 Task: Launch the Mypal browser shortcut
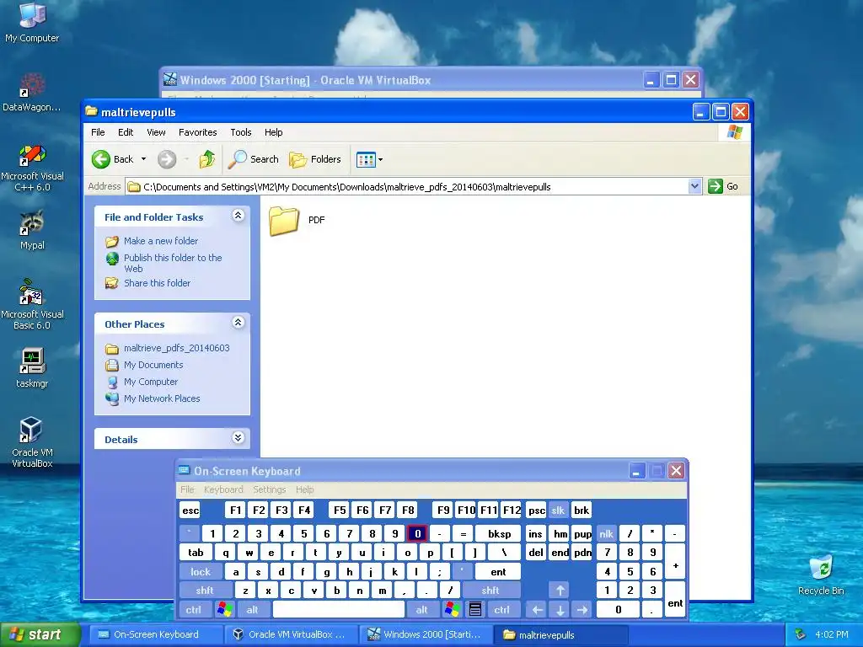[x=32, y=230]
